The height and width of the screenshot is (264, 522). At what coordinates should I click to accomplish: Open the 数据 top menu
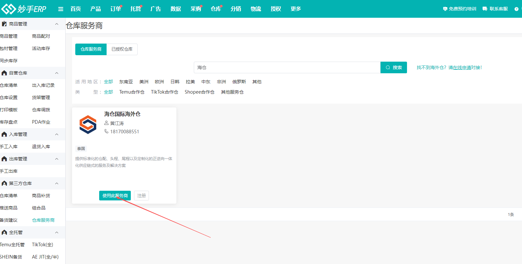click(x=176, y=9)
